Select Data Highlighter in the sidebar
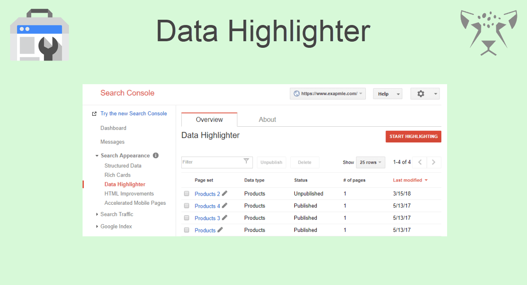The height and width of the screenshot is (285, 527). click(x=125, y=185)
